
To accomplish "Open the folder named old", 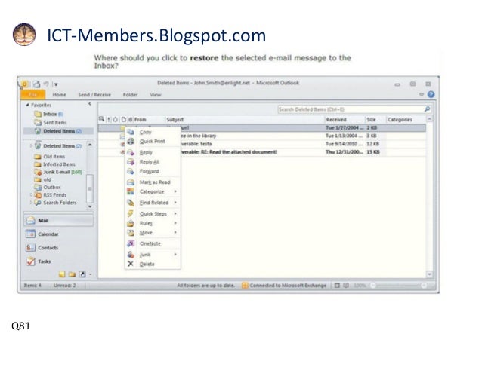I will coord(42,179).
